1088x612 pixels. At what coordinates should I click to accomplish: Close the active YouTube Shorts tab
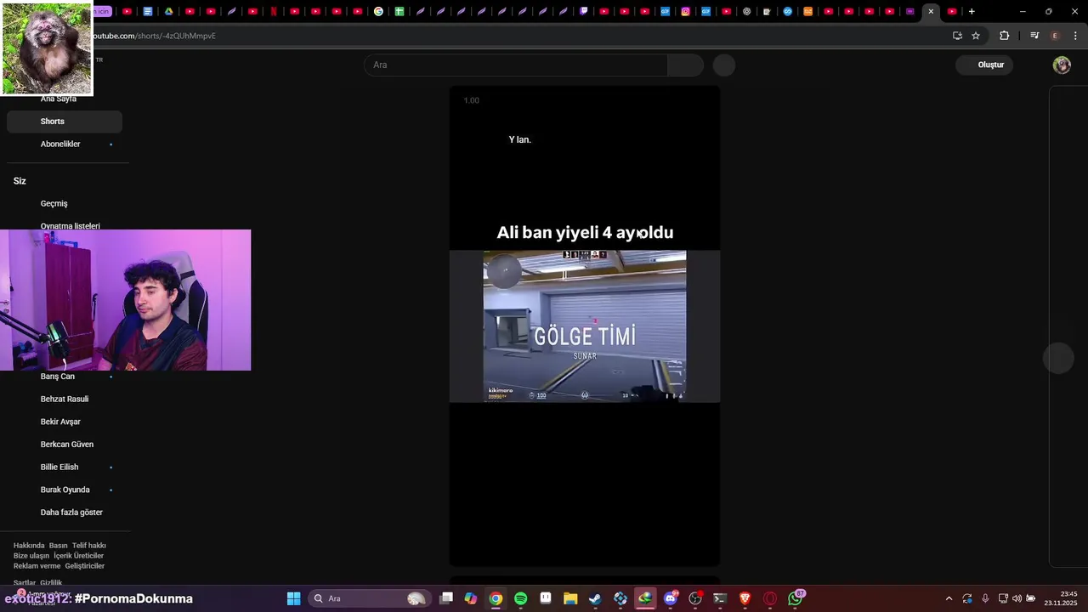tap(931, 11)
